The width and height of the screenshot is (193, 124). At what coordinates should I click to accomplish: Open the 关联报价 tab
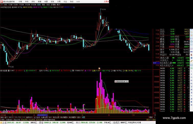click(9, 120)
